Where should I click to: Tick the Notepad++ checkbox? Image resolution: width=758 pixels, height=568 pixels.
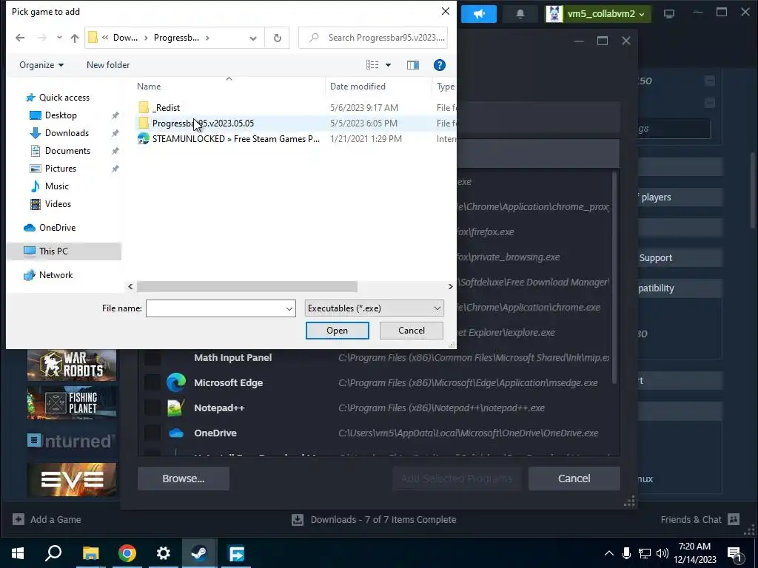152,408
